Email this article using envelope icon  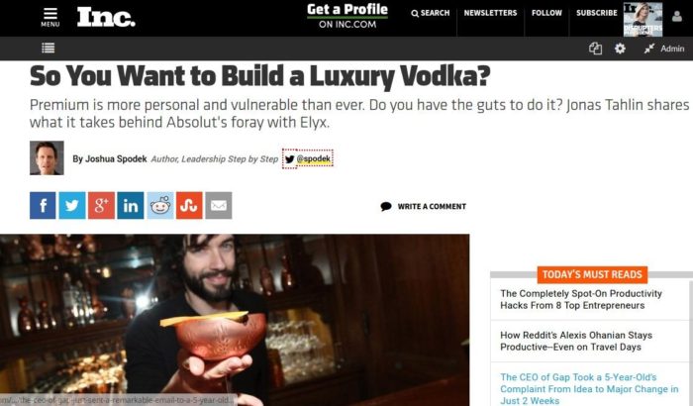click(x=219, y=205)
